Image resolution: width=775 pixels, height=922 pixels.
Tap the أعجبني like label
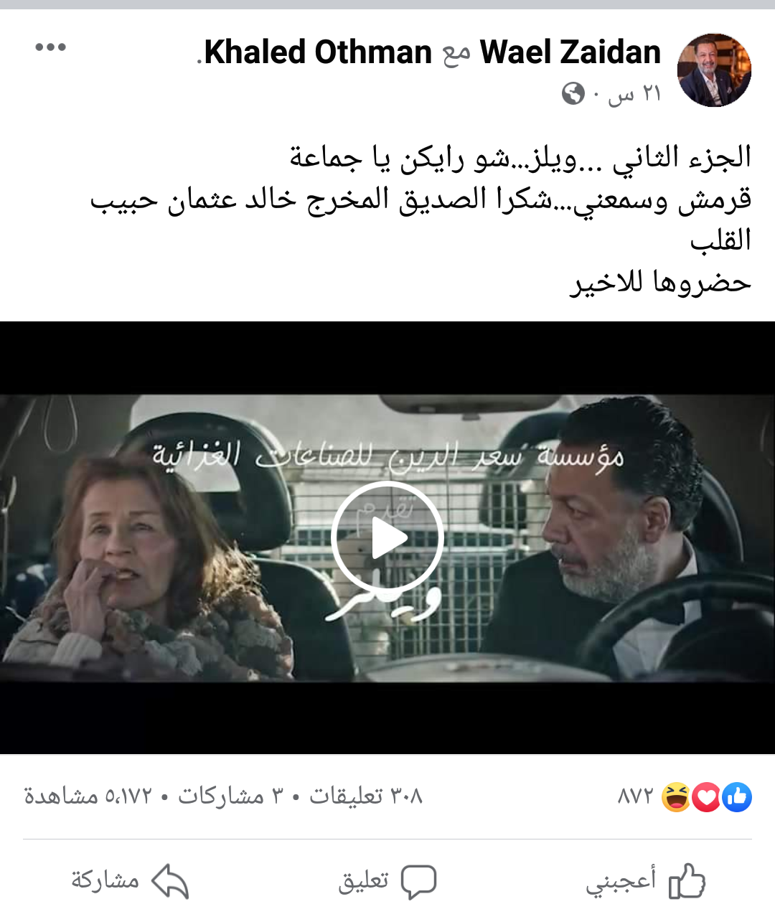tap(621, 881)
